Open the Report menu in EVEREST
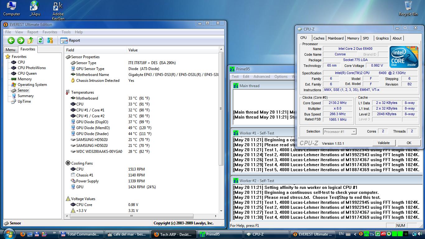This screenshot has height=239, width=425. click(33, 32)
